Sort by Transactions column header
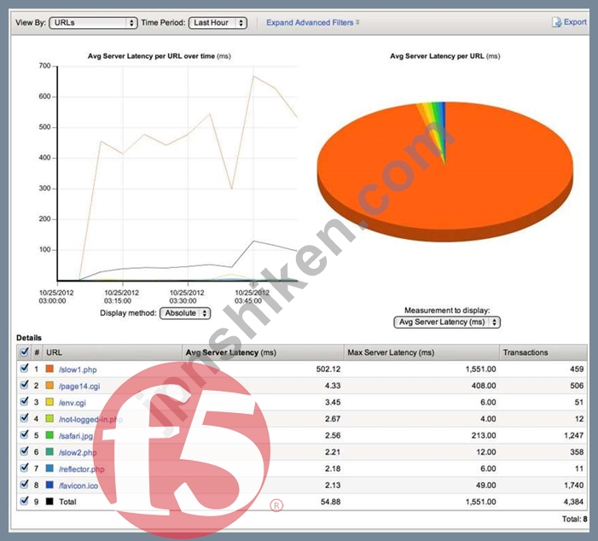The image size is (598, 541). coord(543,352)
